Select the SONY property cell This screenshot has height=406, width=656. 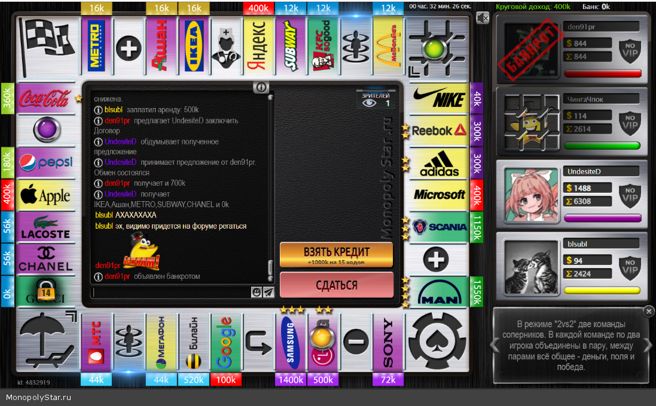pyautogui.click(x=388, y=342)
